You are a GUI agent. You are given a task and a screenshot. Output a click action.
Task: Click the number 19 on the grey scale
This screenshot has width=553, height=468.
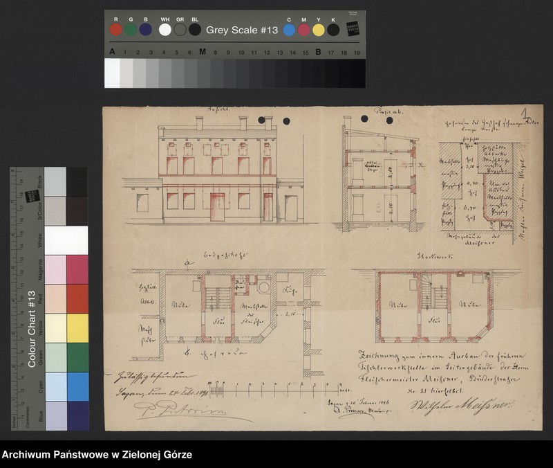pos(357,53)
